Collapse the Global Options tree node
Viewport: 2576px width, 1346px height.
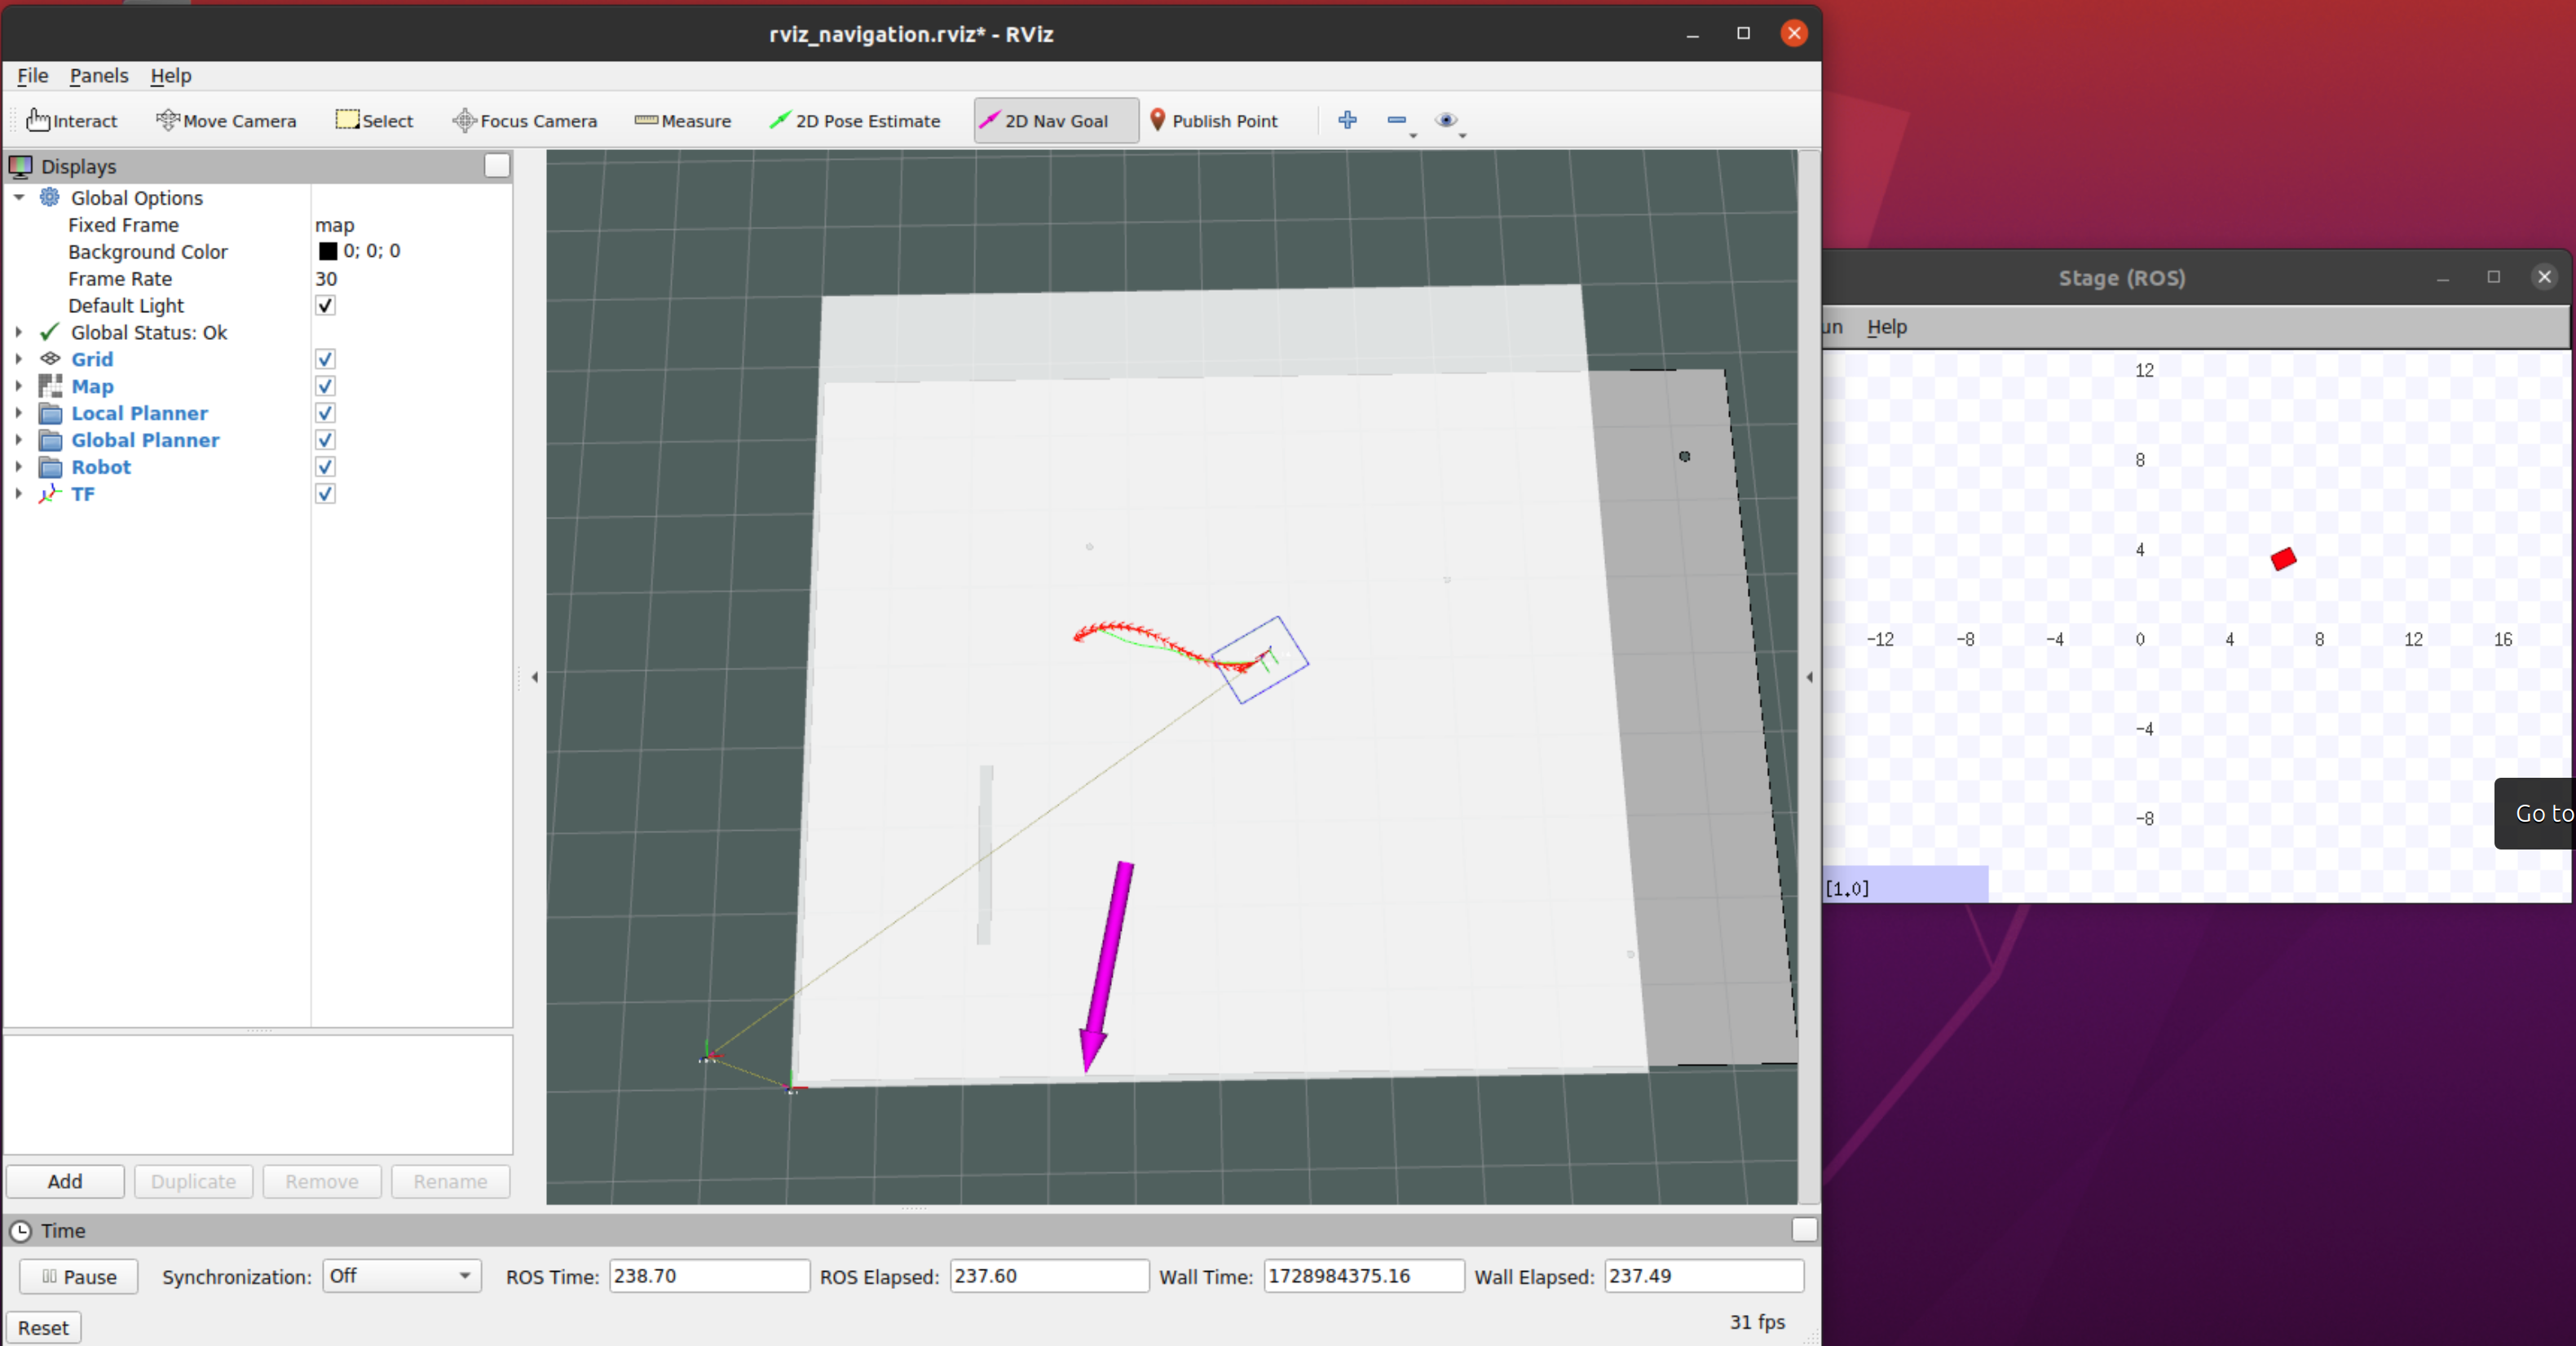pyautogui.click(x=19, y=197)
